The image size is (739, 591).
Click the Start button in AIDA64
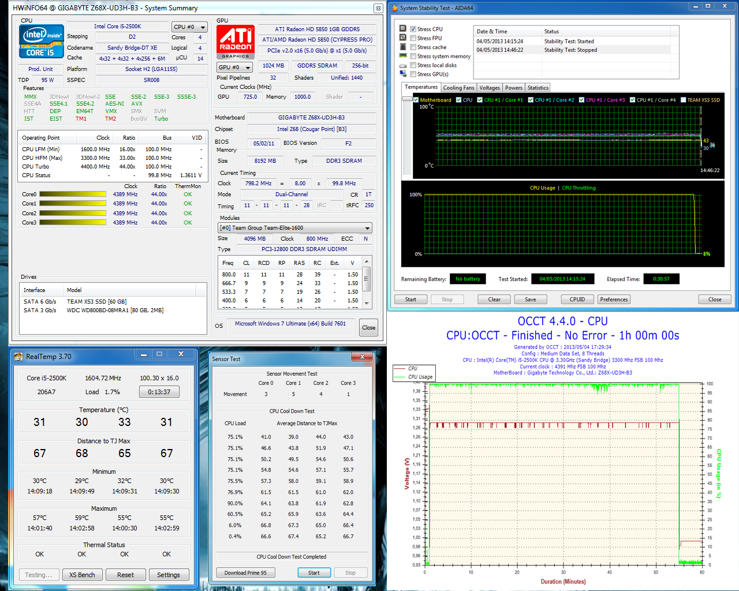click(410, 300)
